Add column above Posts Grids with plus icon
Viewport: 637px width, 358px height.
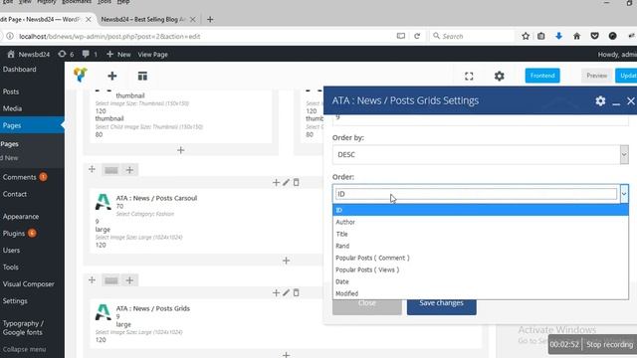276,292
